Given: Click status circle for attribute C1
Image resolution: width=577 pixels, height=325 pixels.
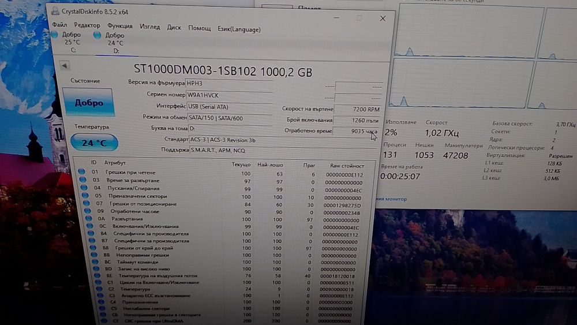Looking at the screenshot, I should [98, 282].
